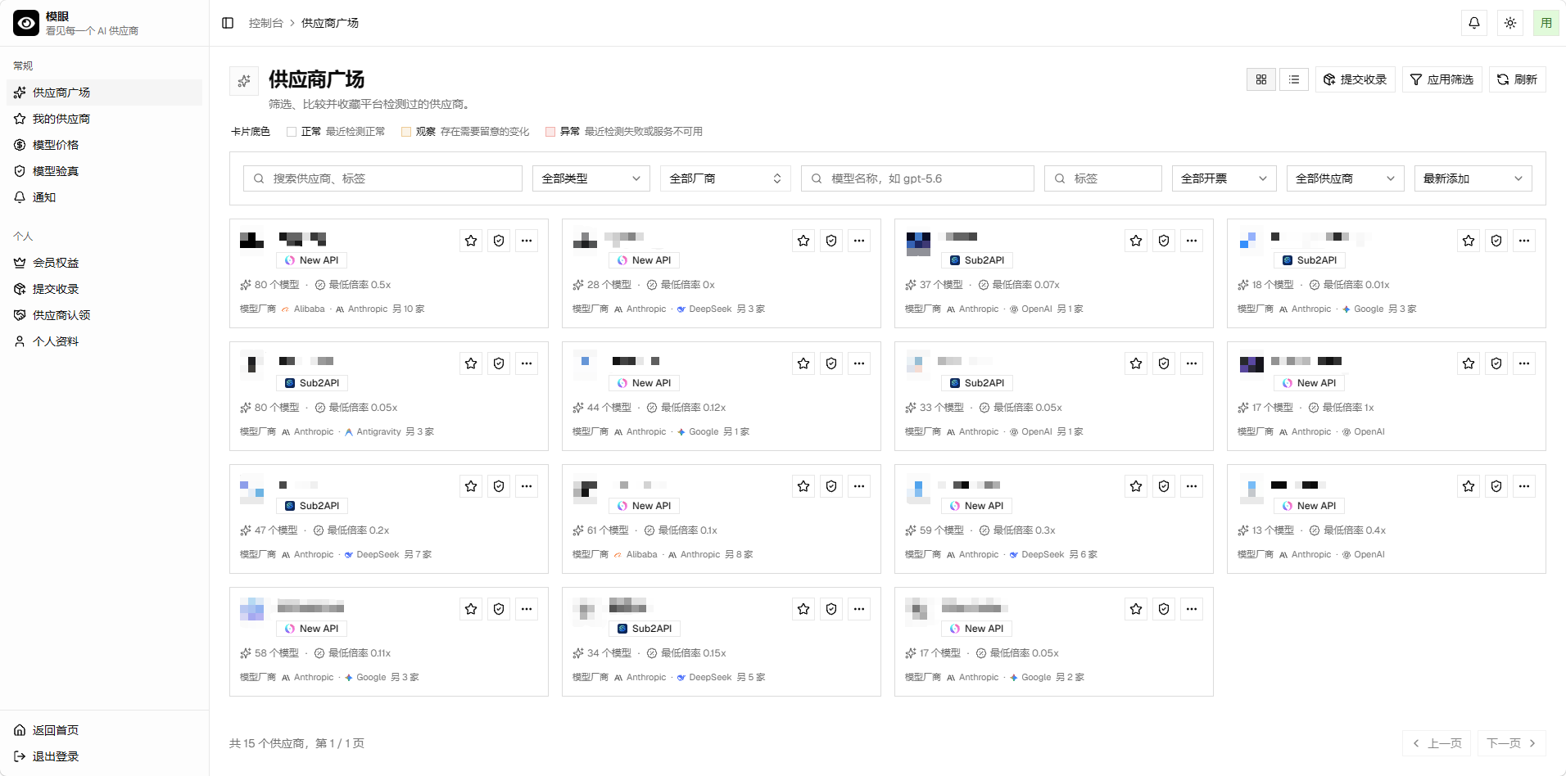
Task: Click the 异常 red card color swatch
Action: (550, 132)
